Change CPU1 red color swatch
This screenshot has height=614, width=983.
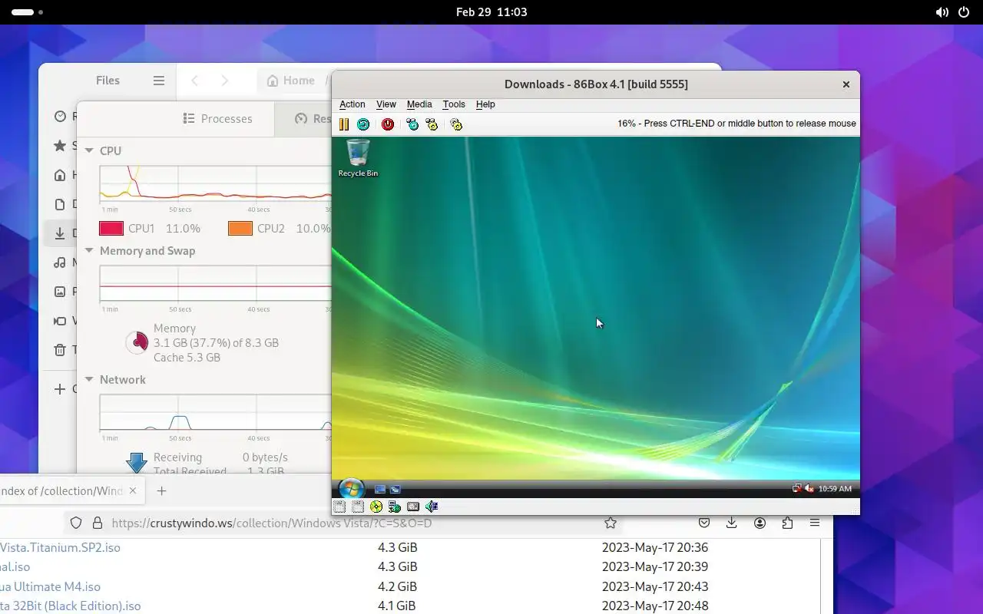click(111, 229)
